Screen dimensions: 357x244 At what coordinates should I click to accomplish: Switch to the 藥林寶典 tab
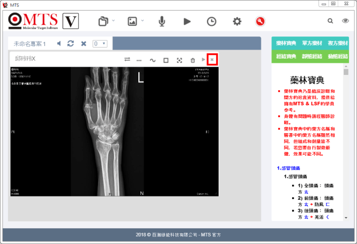(x=286, y=43)
